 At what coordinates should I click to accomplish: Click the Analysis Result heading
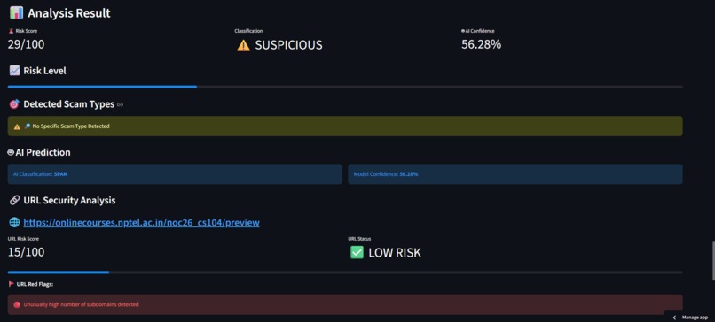coord(69,13)
